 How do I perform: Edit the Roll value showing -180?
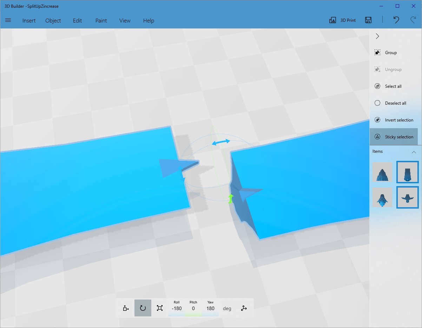(x=176, y=308)
